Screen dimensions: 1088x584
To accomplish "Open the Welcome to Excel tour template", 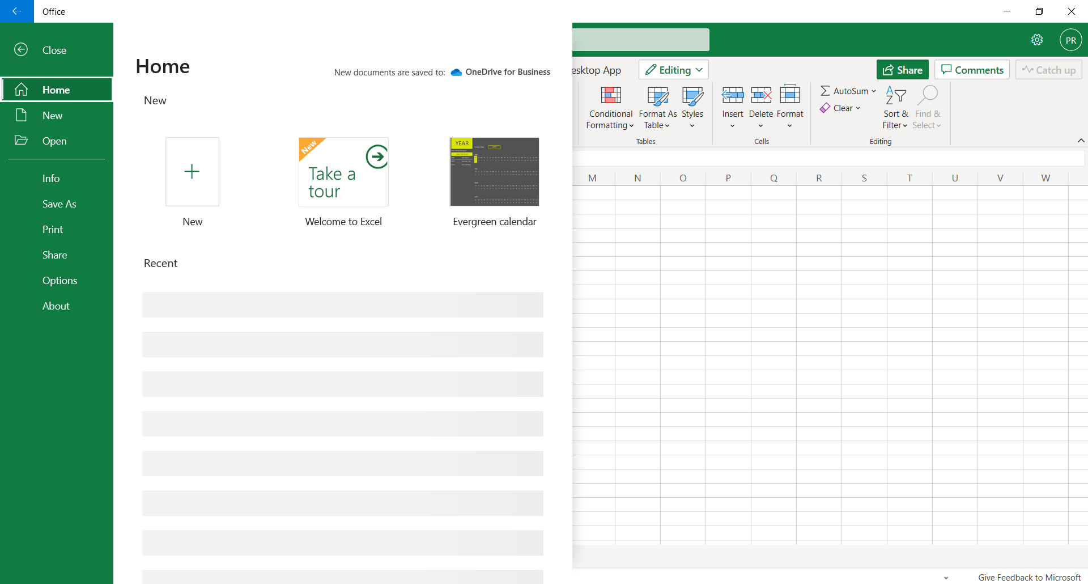I will click(x=343, y=171).
